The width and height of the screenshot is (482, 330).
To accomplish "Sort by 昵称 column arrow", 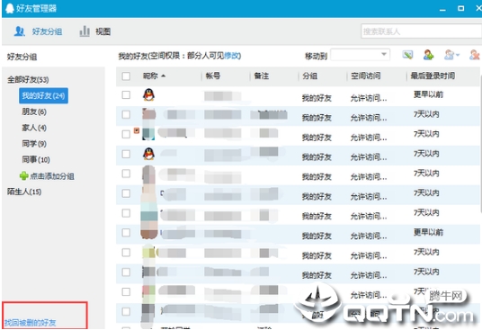I will tap(164, 76).
